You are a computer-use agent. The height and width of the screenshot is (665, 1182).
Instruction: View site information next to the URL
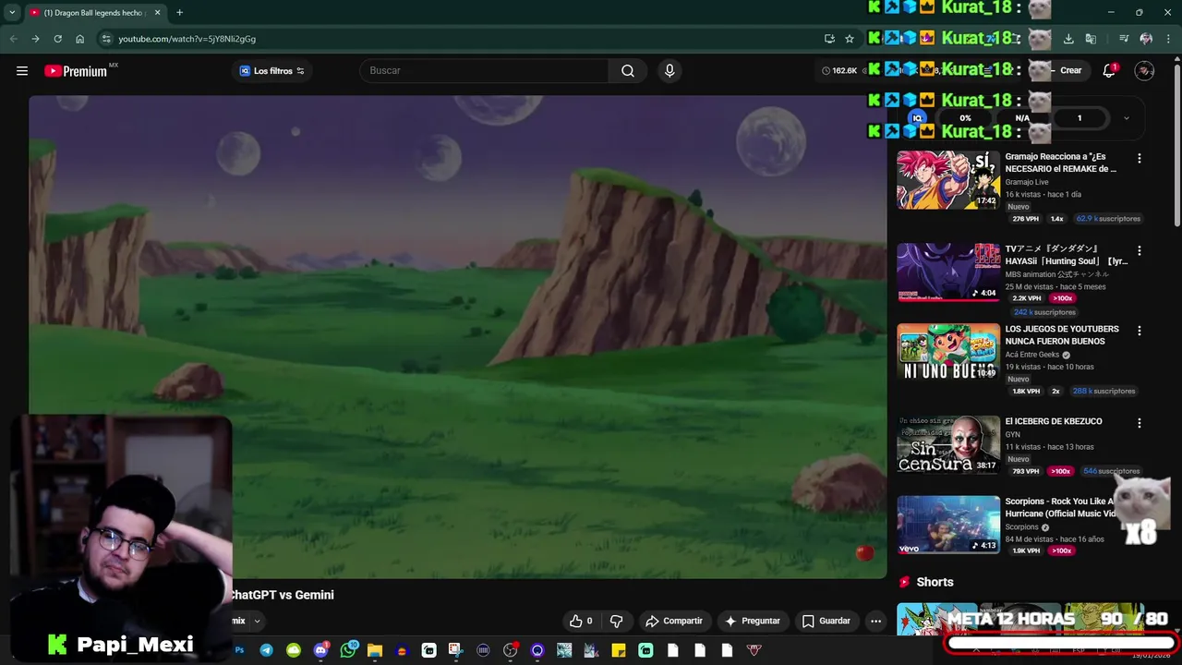point(106,39)
